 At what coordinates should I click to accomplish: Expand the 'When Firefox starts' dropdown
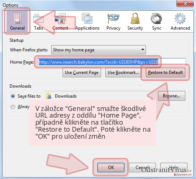[98, 50]
